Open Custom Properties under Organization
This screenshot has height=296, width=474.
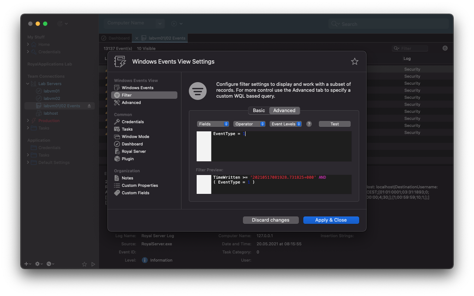tap(139, 185)
